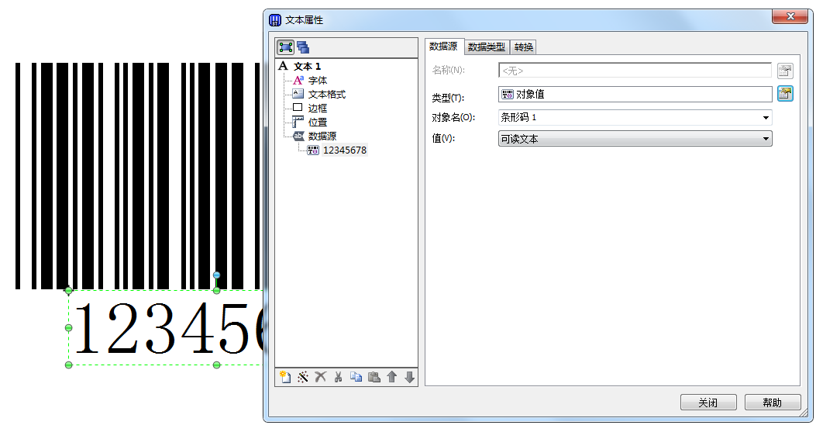The width and height of the screenshot is (816, 432).
Task: Click the change type button beside 对象值
Action: point(785,94)
